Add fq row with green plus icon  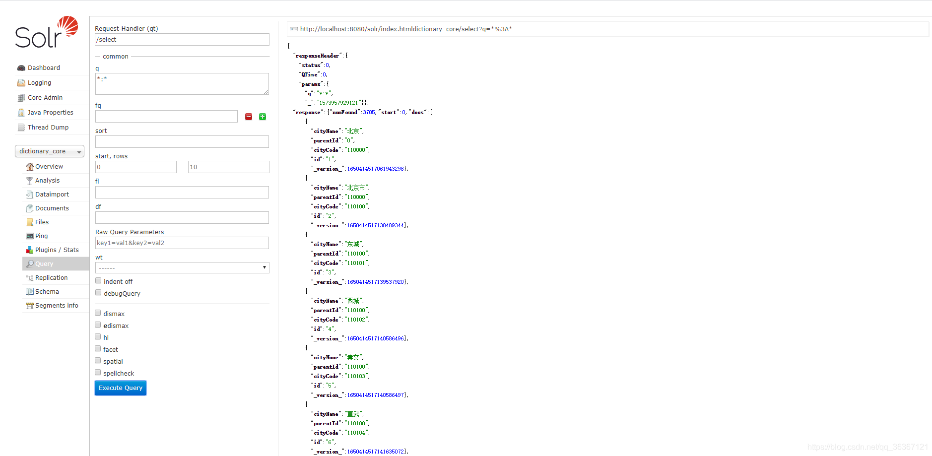263,117
